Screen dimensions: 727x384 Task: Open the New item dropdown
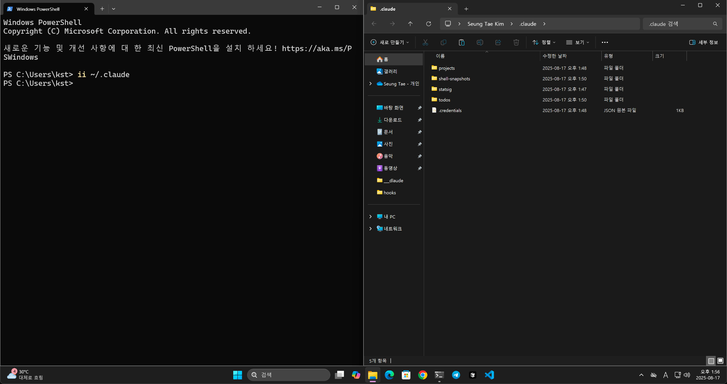coord(389,43)
